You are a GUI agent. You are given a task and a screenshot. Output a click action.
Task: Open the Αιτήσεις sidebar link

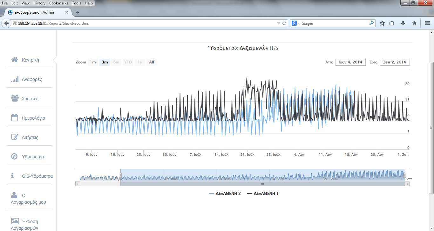pos(30,137)
